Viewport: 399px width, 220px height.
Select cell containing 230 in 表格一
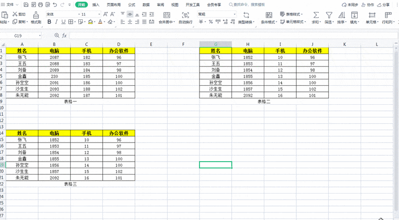coord(54,76)
